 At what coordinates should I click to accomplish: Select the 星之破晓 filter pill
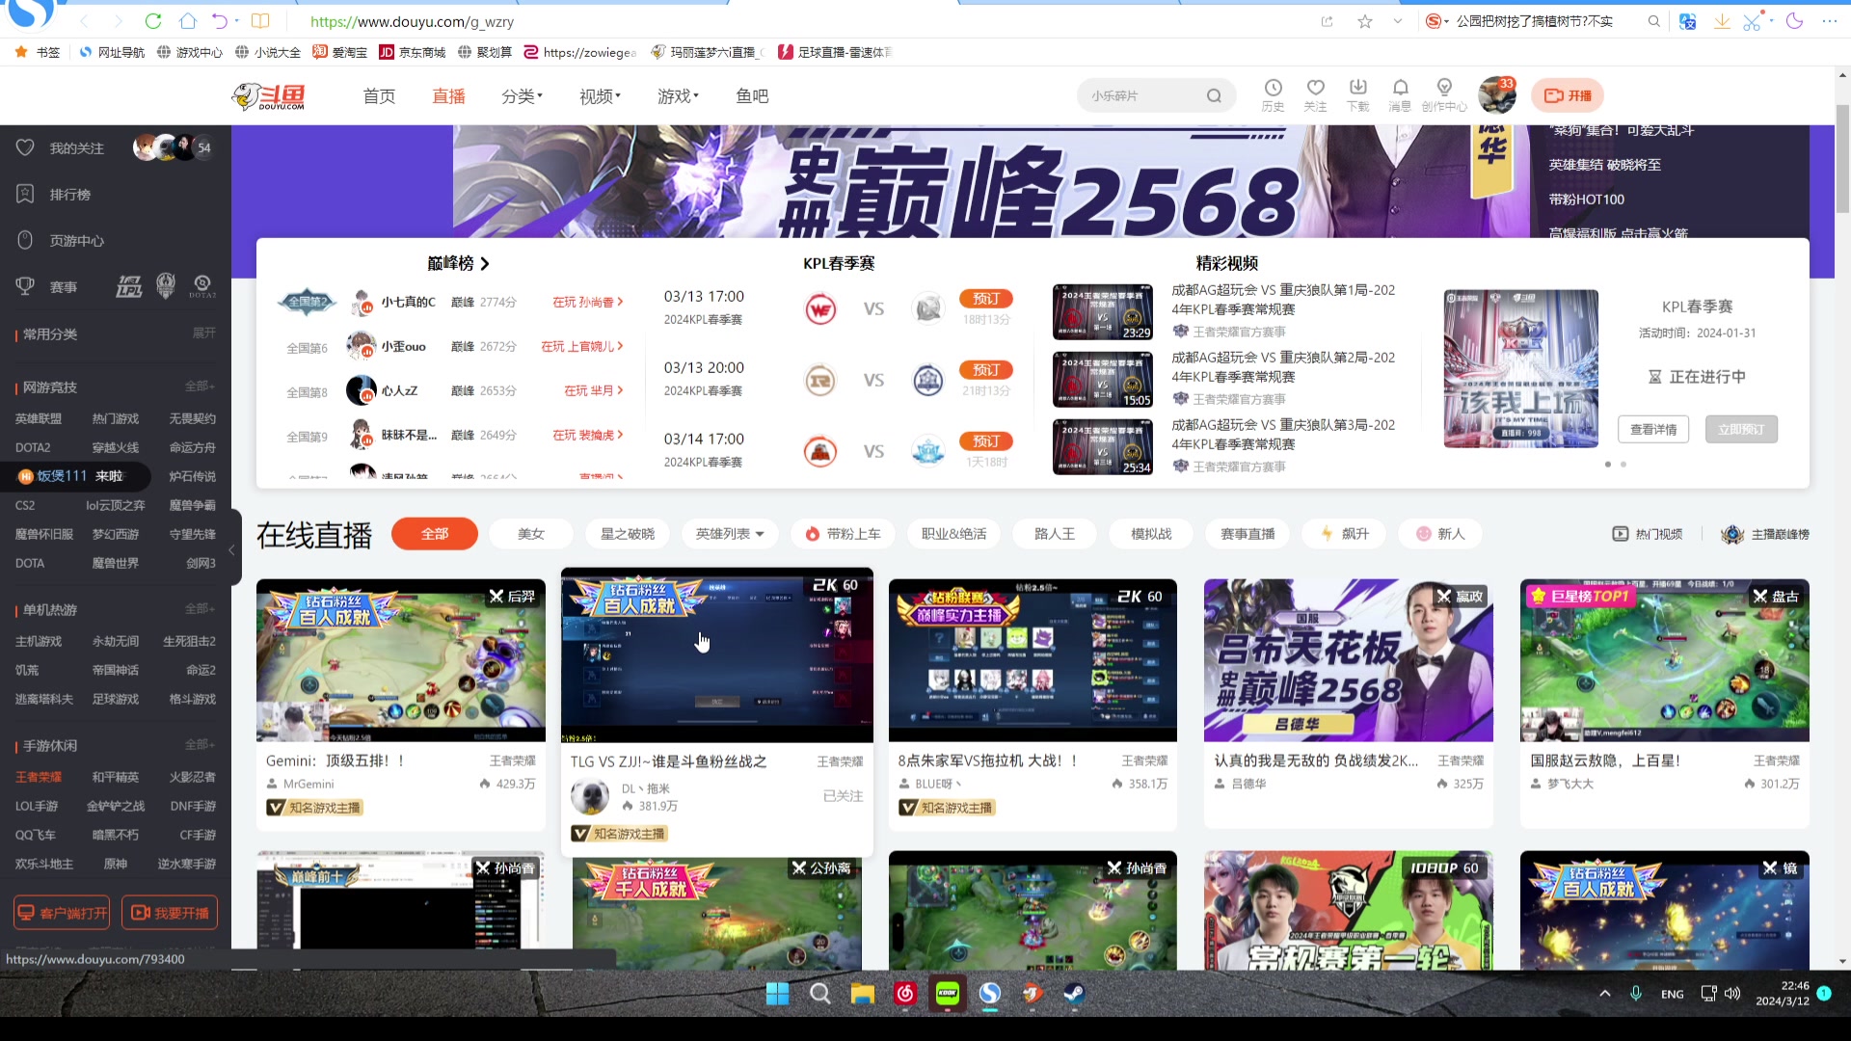click(x=628, y=534)
